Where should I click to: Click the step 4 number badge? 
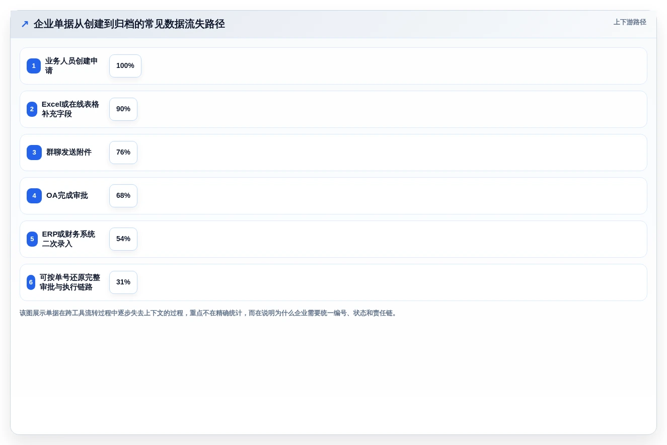[34, 196]
